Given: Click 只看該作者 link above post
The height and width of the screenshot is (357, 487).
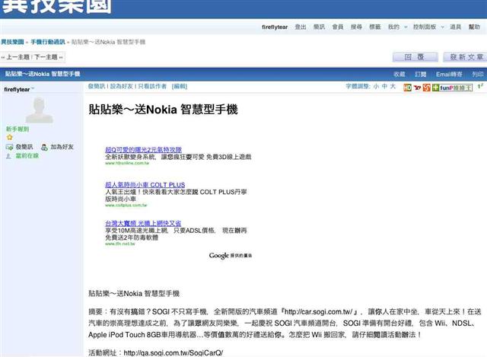Looking at the screenshot, I should (152, 86).
